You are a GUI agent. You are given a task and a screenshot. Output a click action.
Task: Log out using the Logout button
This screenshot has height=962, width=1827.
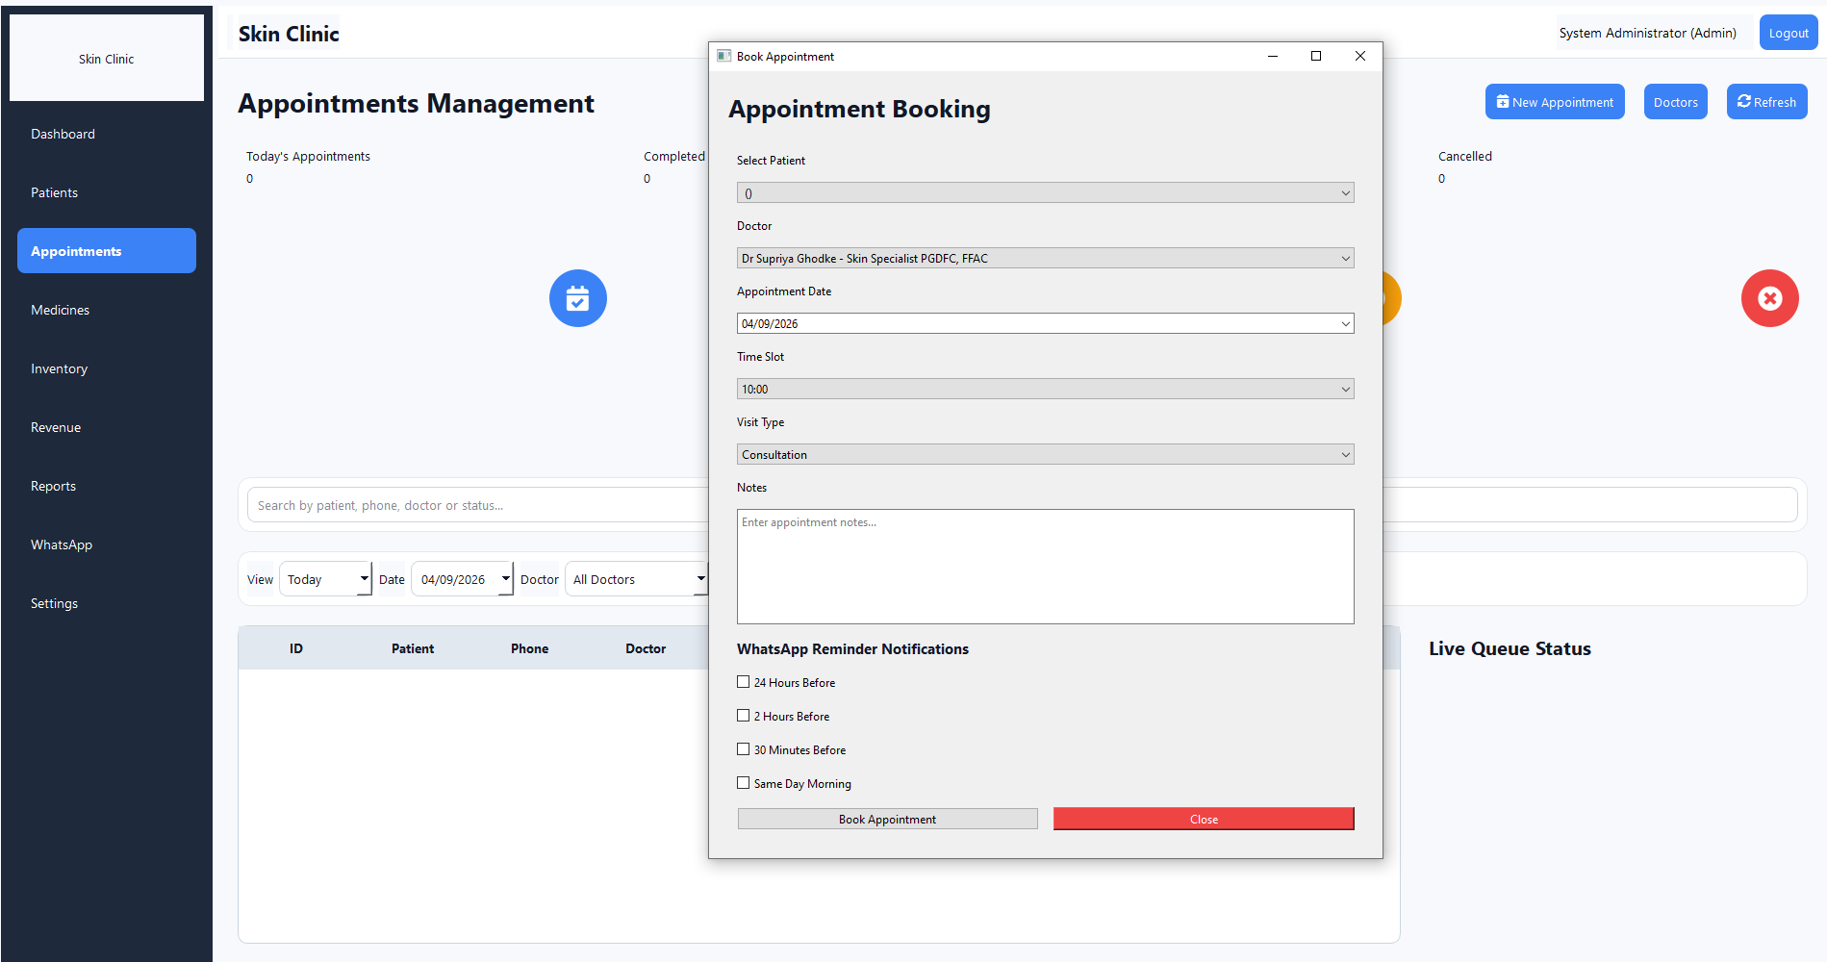[x=1789, y=33]
